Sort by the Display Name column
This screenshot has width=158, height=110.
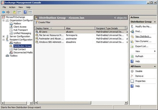pos(49,28)
